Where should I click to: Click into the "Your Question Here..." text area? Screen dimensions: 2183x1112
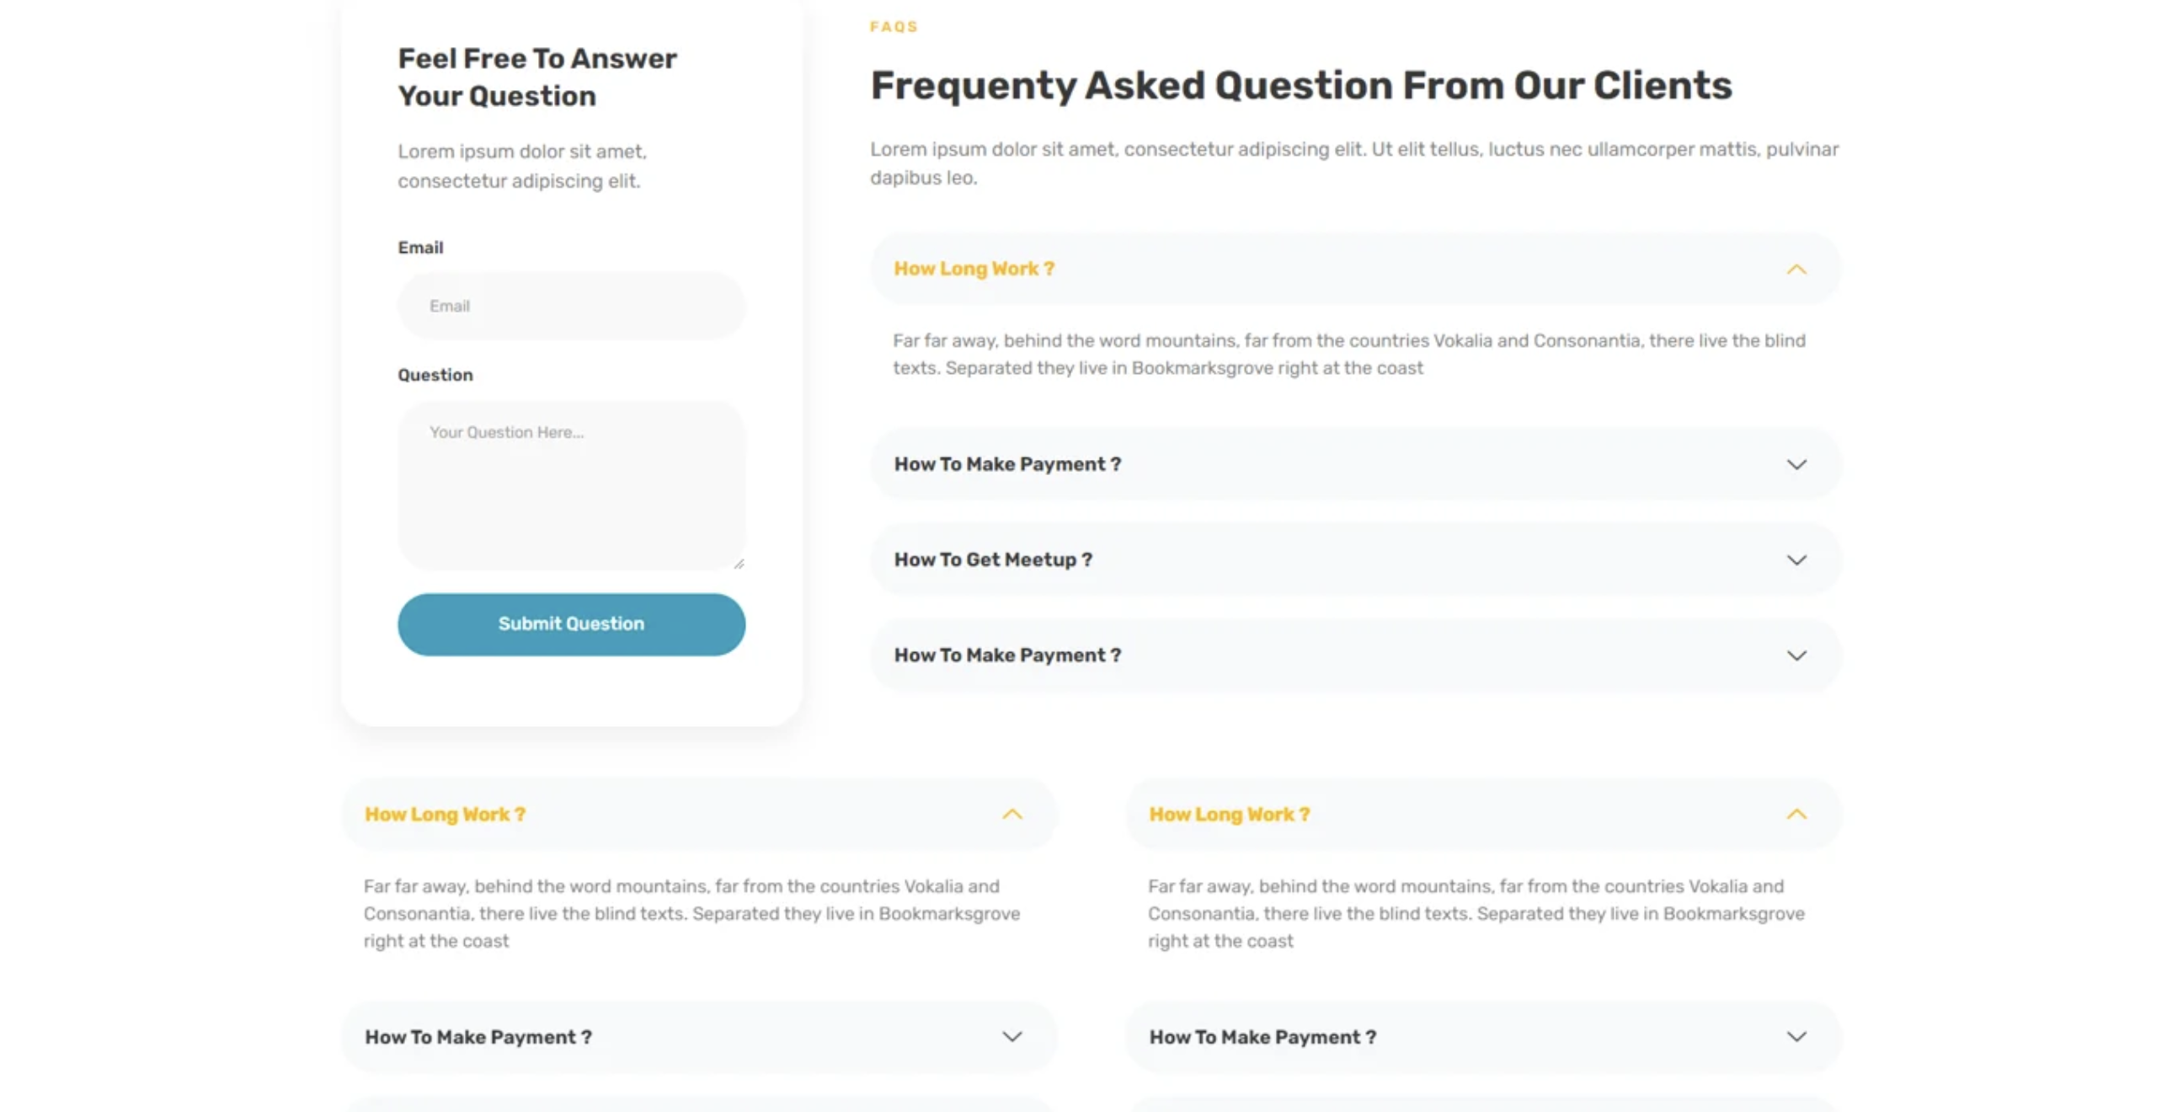click(x=571, y=484)
